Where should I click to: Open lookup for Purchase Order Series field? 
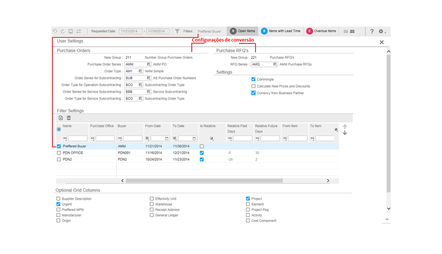149,65
